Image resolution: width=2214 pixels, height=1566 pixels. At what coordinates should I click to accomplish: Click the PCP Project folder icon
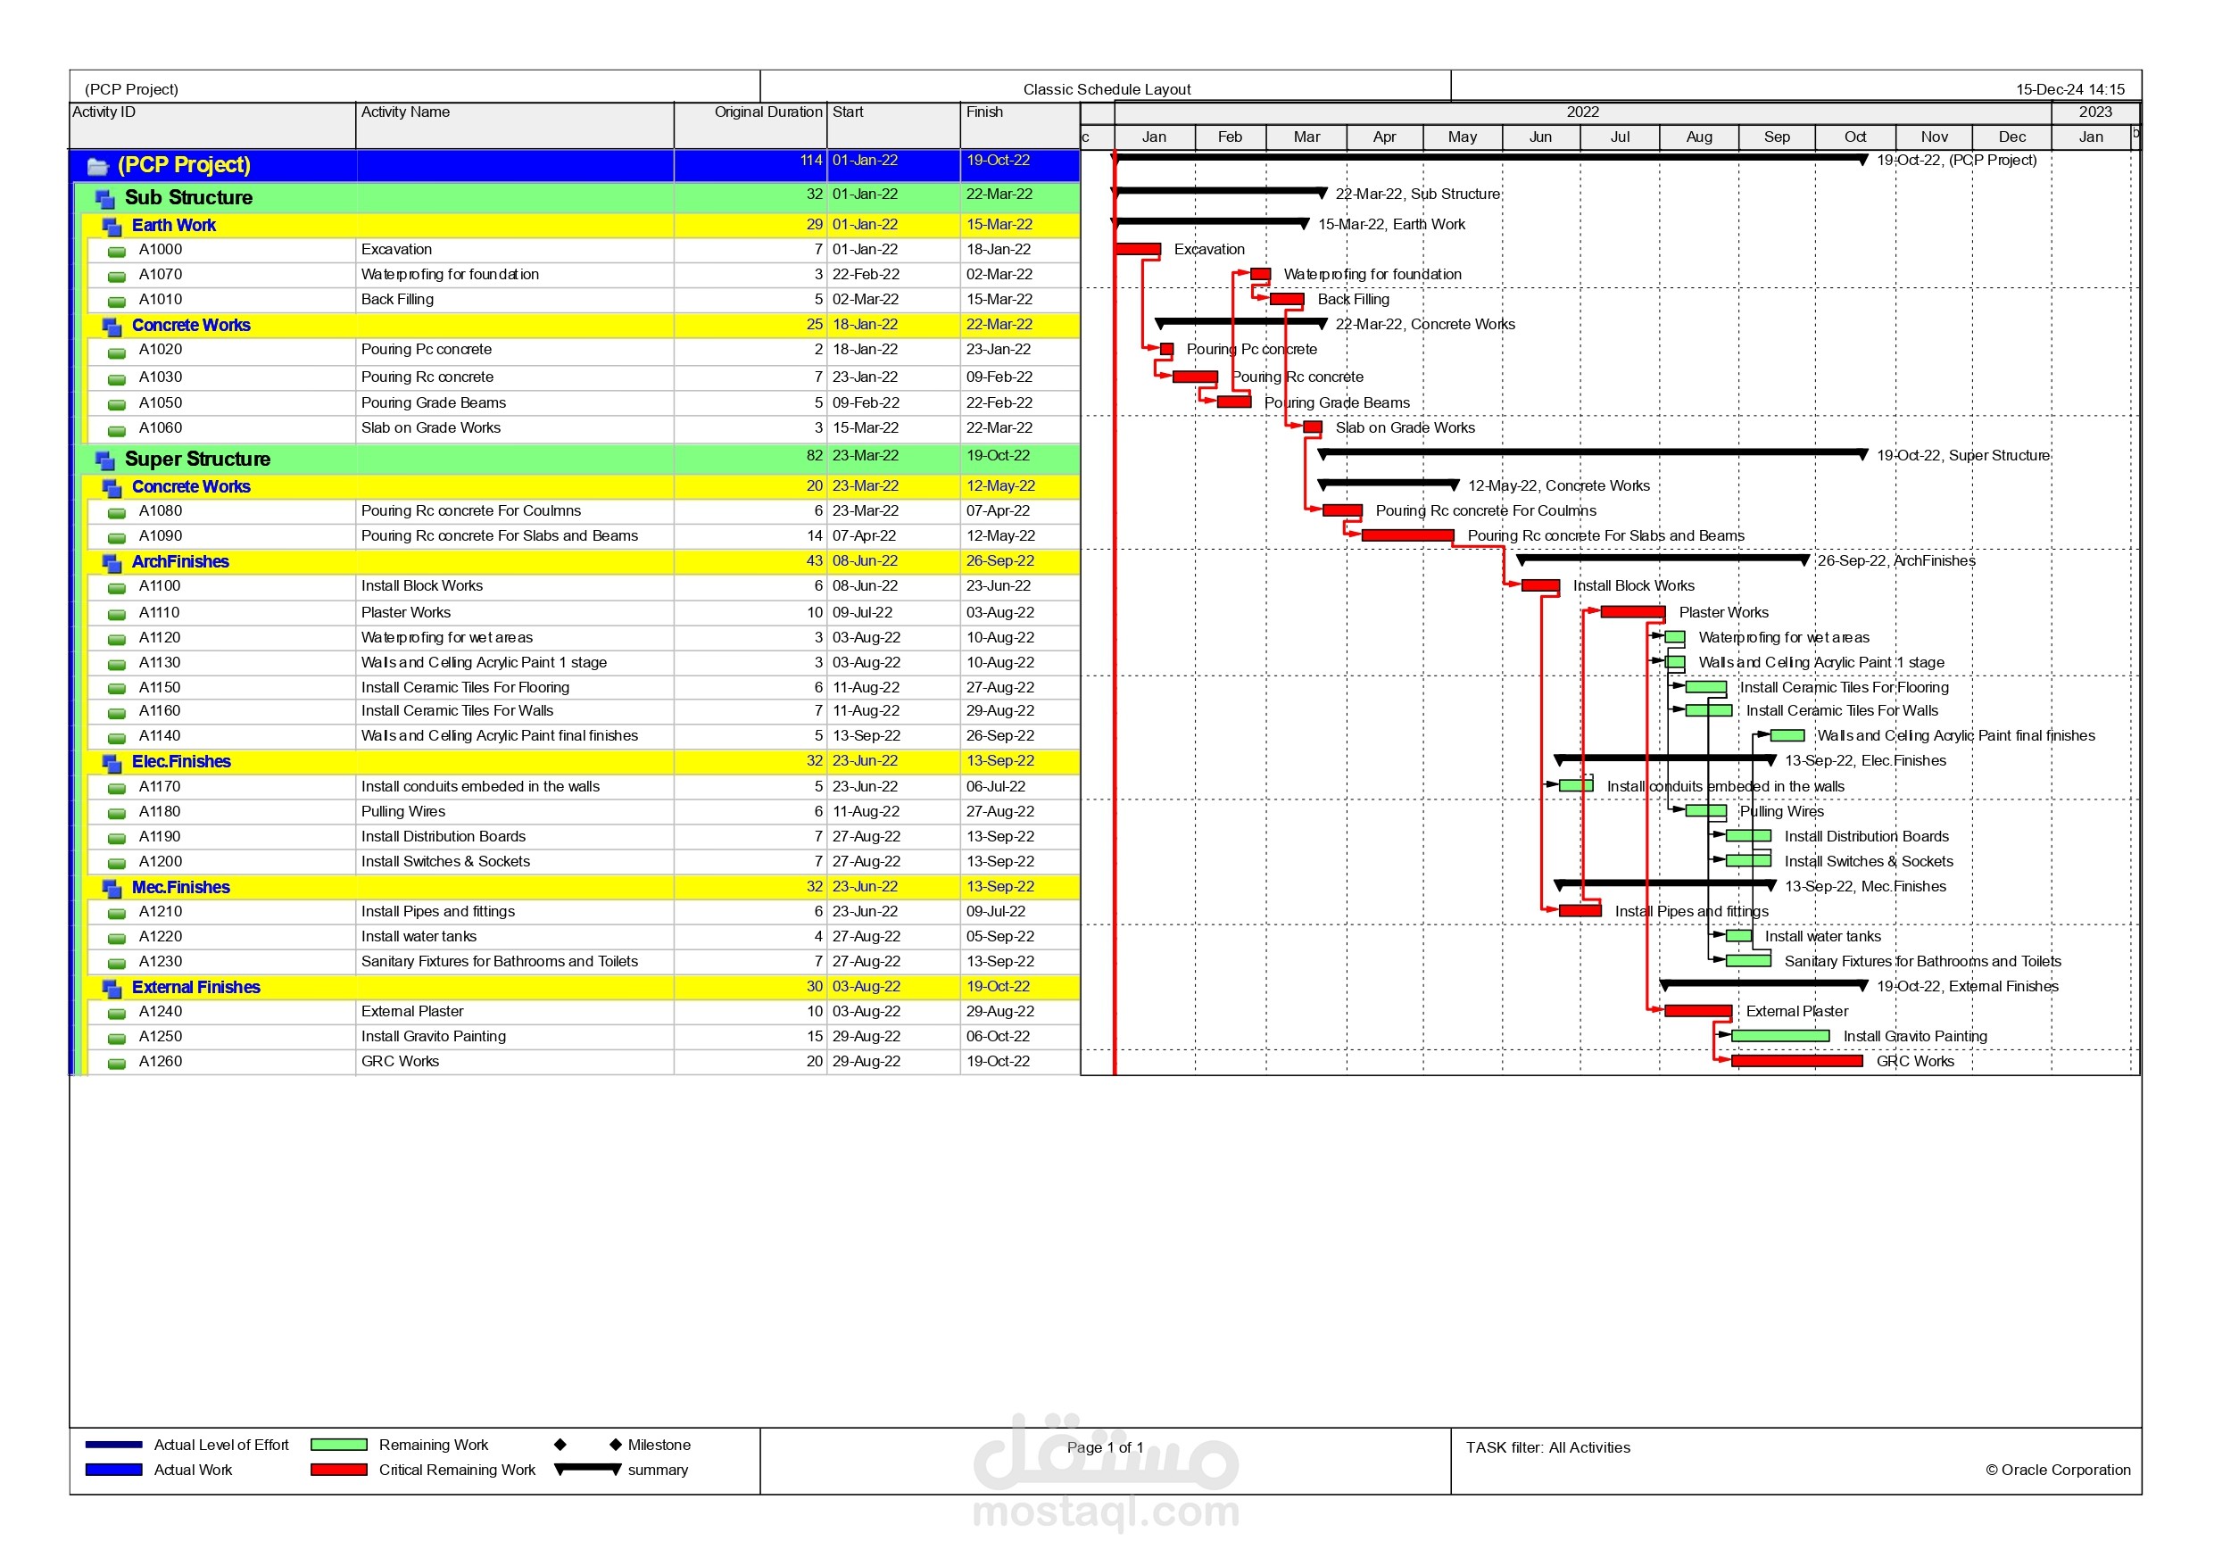(x=97, y=167)
